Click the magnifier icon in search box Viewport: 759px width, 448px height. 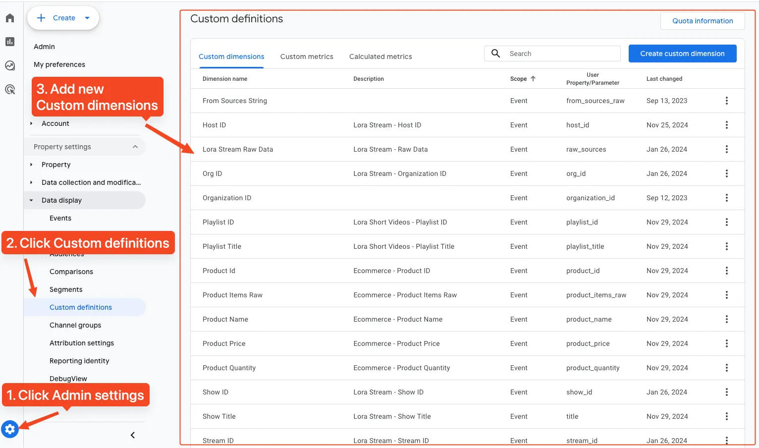pyautogui.click(x=495, y=53)
